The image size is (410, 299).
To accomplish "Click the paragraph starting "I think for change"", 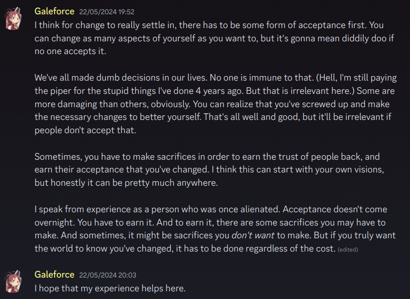I will point(214,38).
